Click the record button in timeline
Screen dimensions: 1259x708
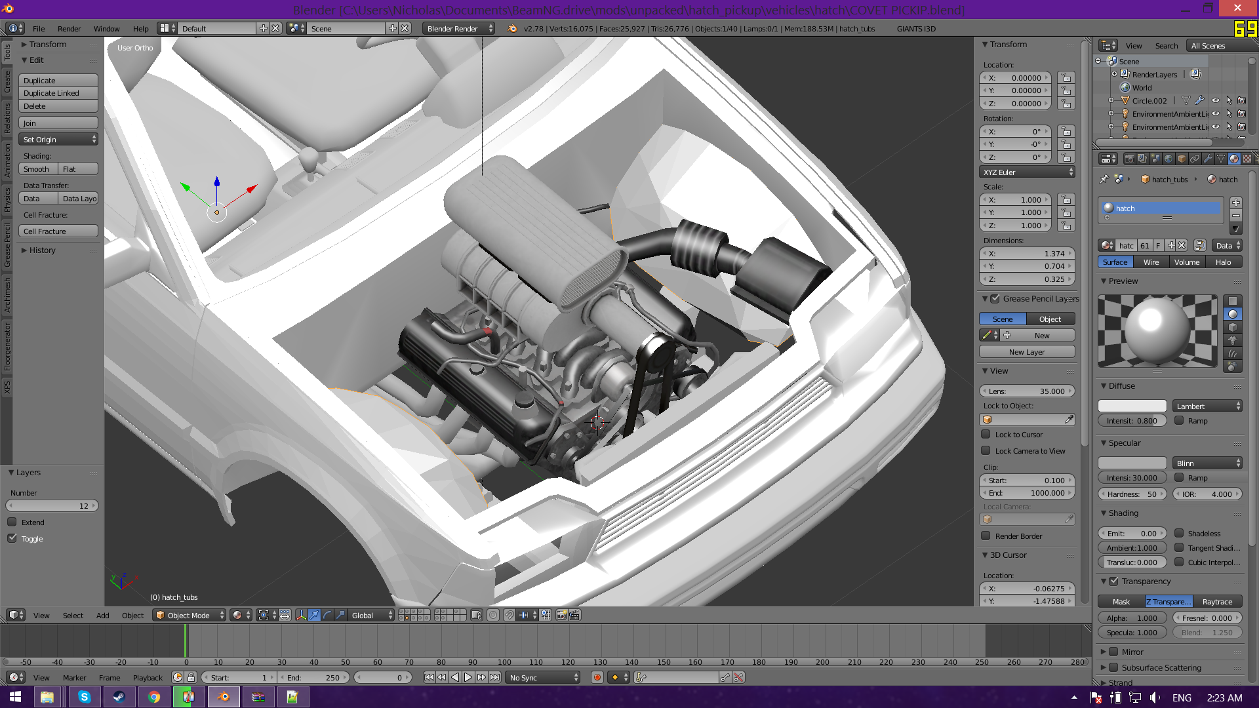click(x=597, y=677)
